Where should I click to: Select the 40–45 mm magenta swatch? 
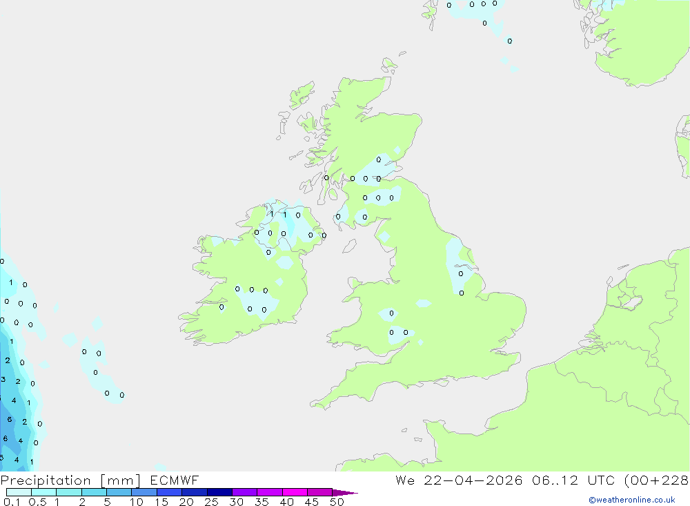[295, 492]
